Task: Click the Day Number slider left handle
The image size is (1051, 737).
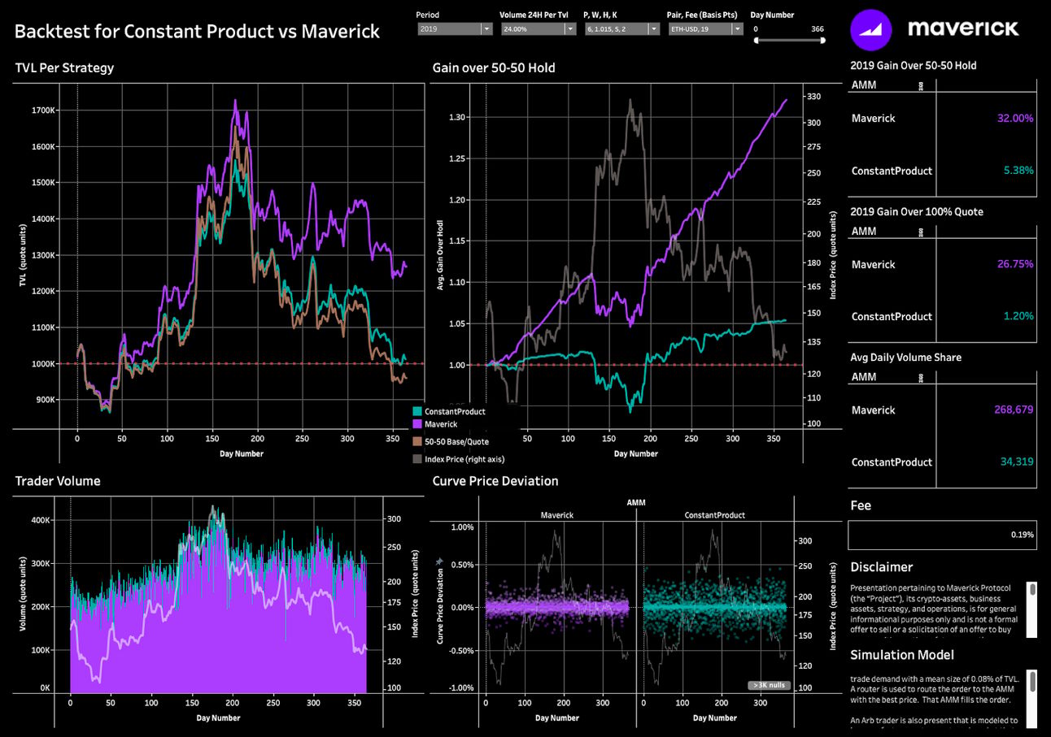Action: click(x=757, y=39)
